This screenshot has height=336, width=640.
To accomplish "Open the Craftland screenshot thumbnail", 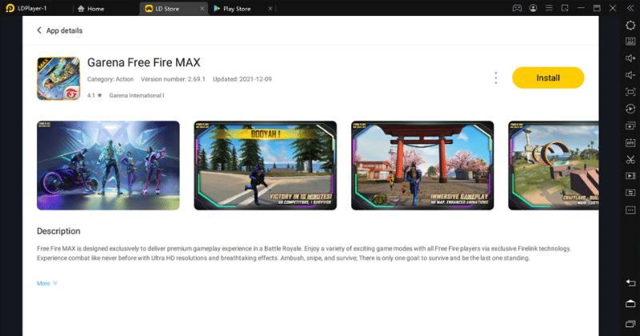I will pyautogui.click(x=554, y=166).
